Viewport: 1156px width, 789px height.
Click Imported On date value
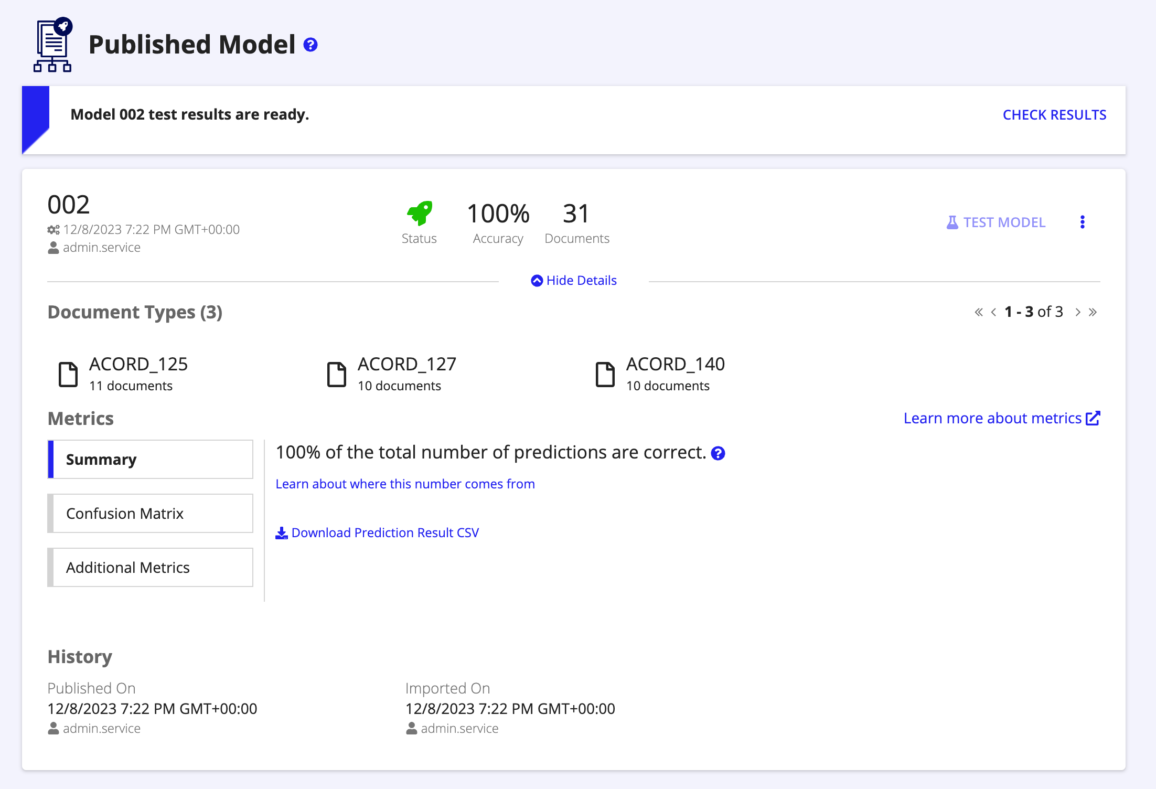510,709
